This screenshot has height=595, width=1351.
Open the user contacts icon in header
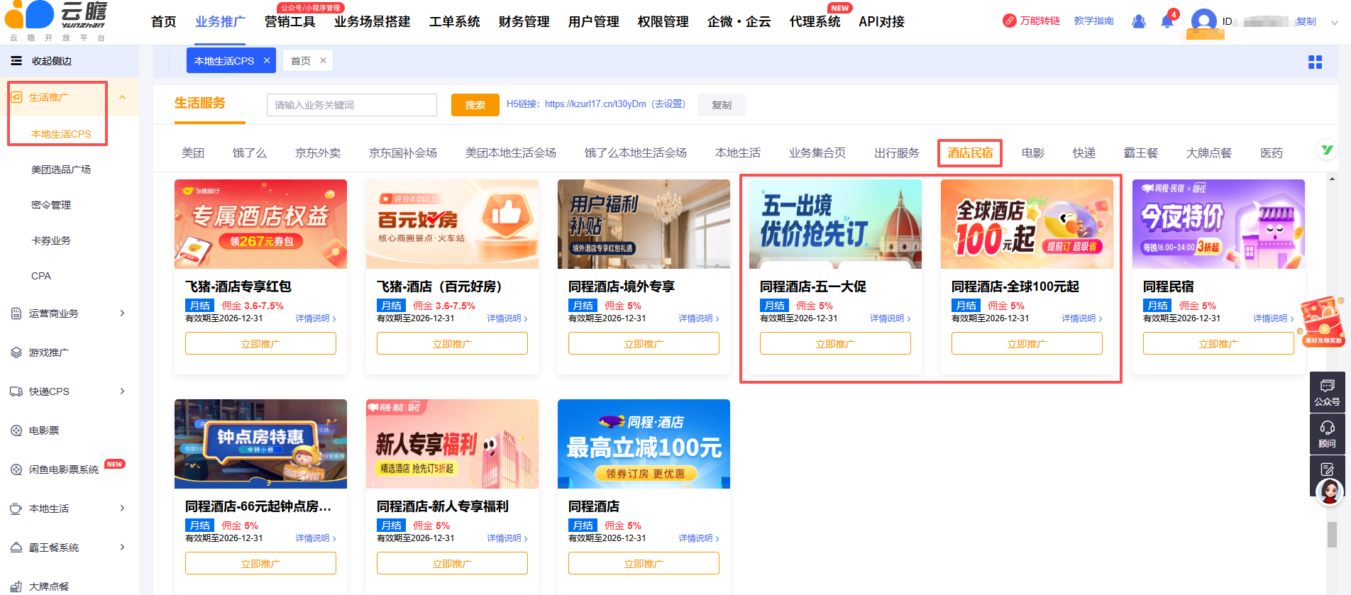point(1139,22)
